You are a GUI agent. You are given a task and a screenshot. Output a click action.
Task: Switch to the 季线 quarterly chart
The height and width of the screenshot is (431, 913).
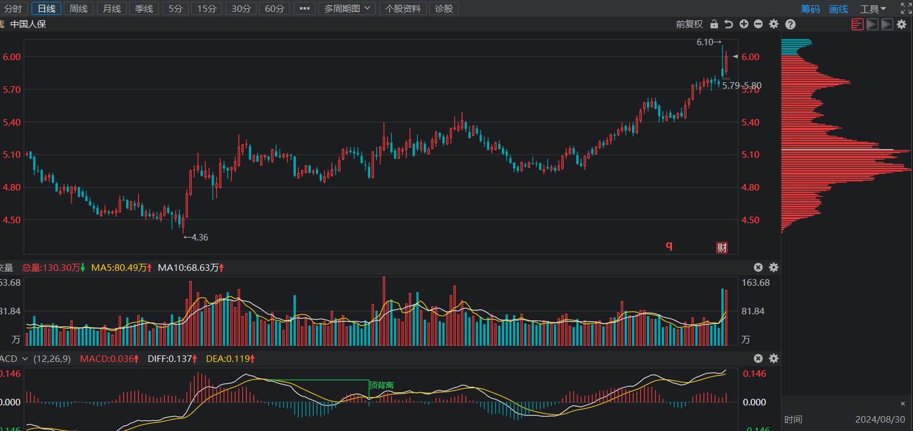point(144,8)
